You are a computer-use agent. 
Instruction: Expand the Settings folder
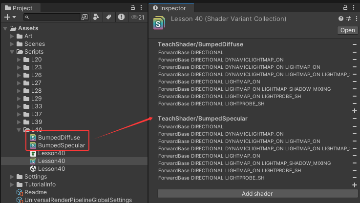(12, 177)
